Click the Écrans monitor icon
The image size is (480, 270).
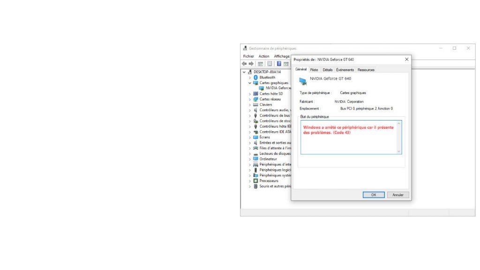click(256, 137)
